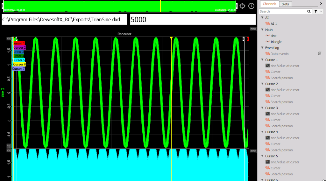This screenshot has height=181, width=326.
Task: Click the red end marker on recorder
Action: [248, 39]
